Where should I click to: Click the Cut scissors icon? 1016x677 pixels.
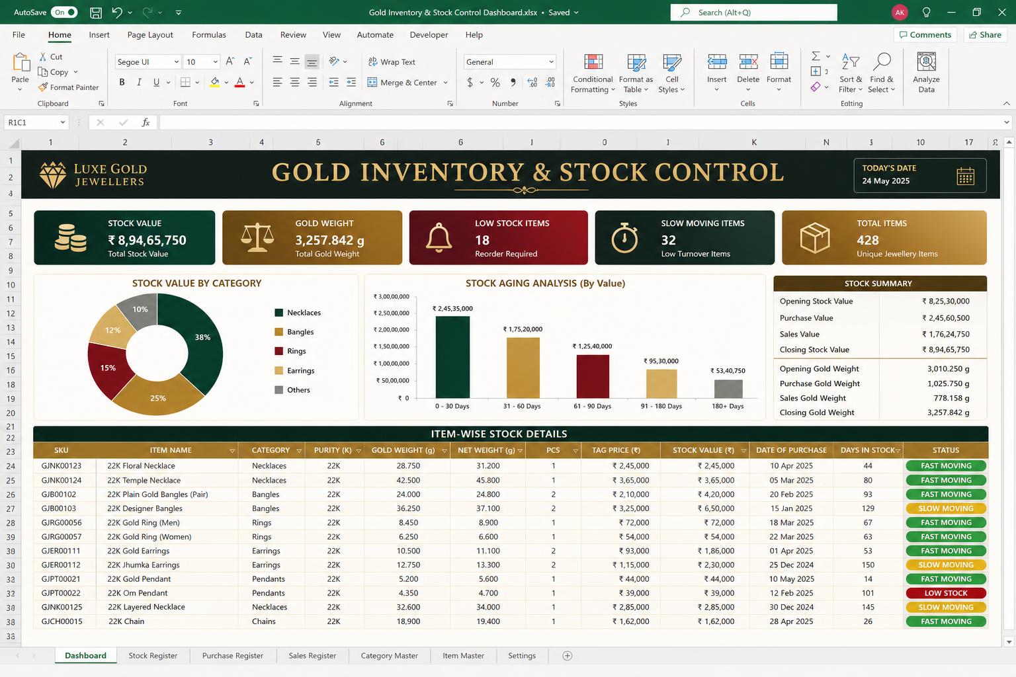43,57
